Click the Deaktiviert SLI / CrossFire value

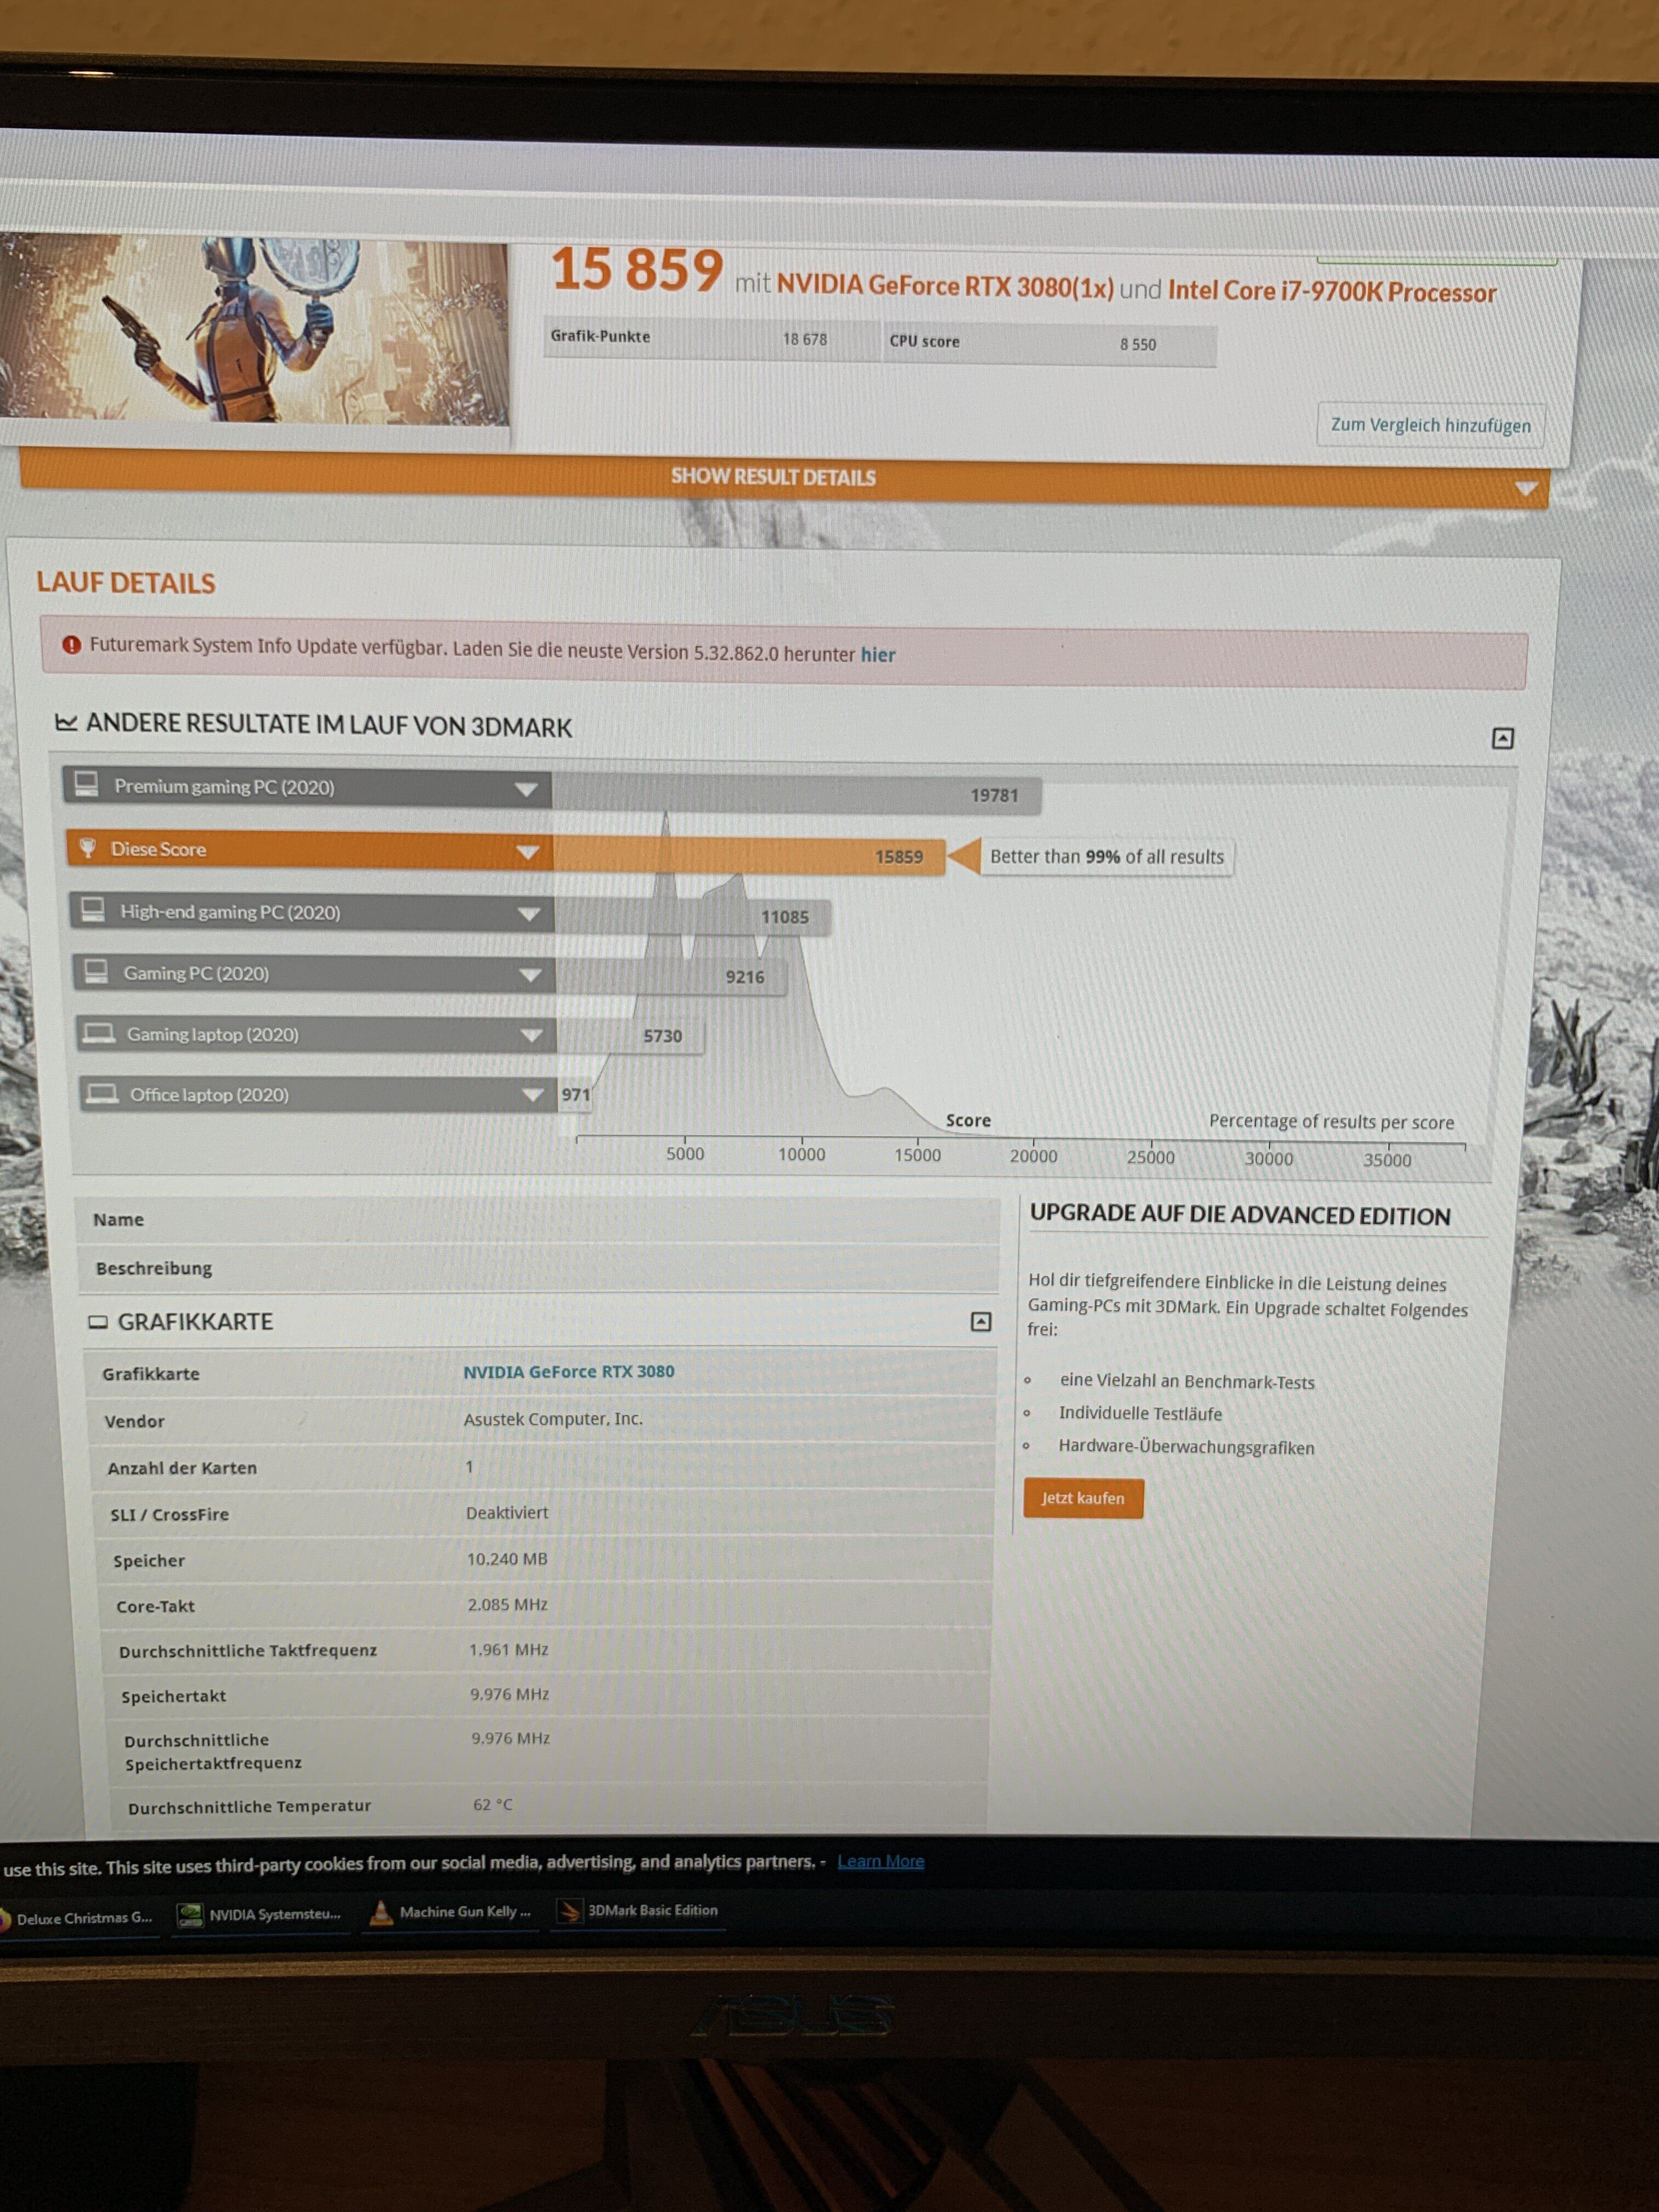(x=507, y=1512)
